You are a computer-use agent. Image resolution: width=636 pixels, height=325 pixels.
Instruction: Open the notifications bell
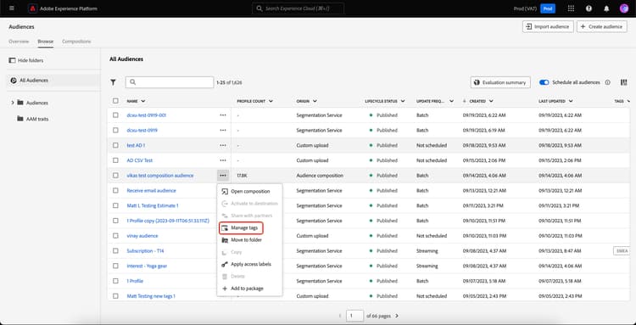coord(606,8)
